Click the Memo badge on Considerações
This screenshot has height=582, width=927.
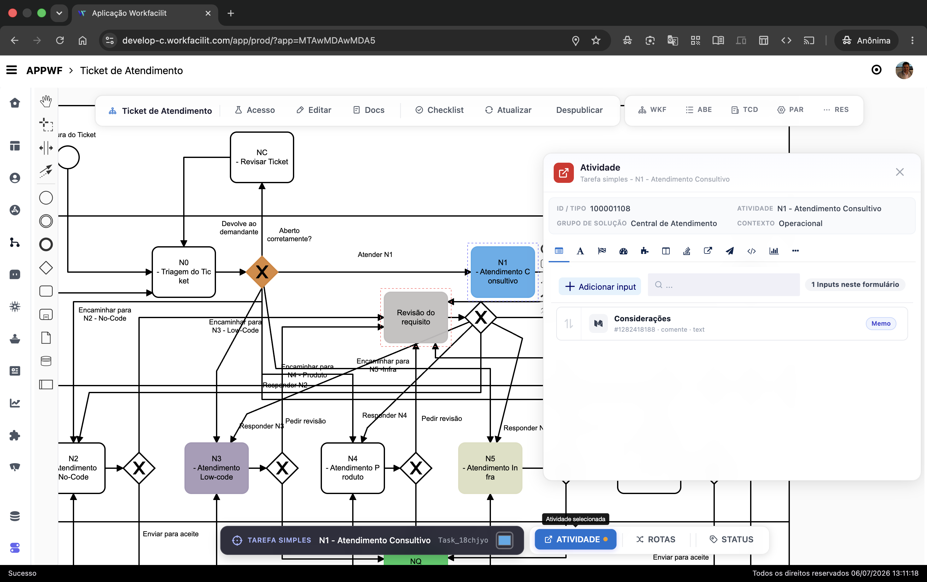881,323
